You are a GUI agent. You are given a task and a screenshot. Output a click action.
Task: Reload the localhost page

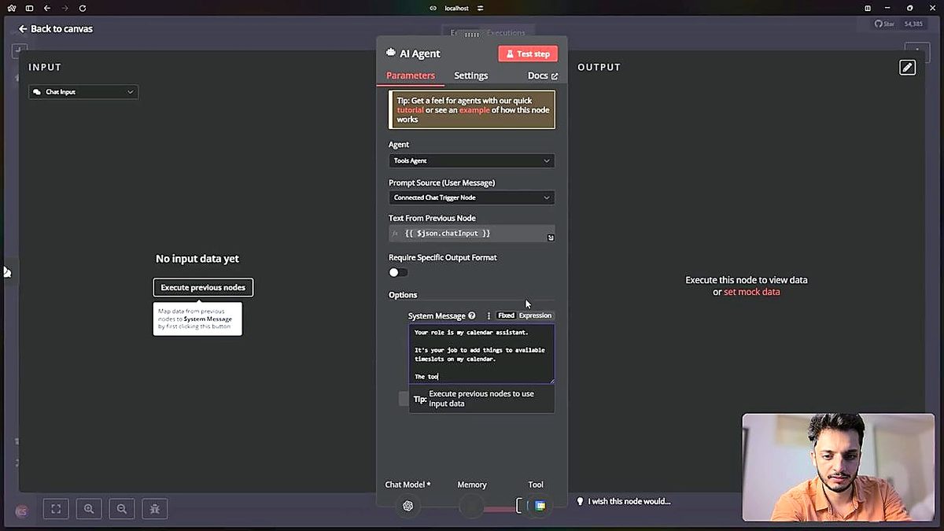pos(82,8)
